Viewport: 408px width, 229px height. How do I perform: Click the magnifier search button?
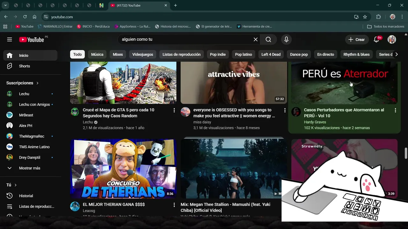268,39
